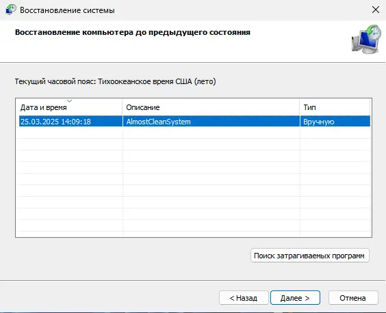
Task: Click the System Restore title bar icon
Action: click(x=10, y=10)
